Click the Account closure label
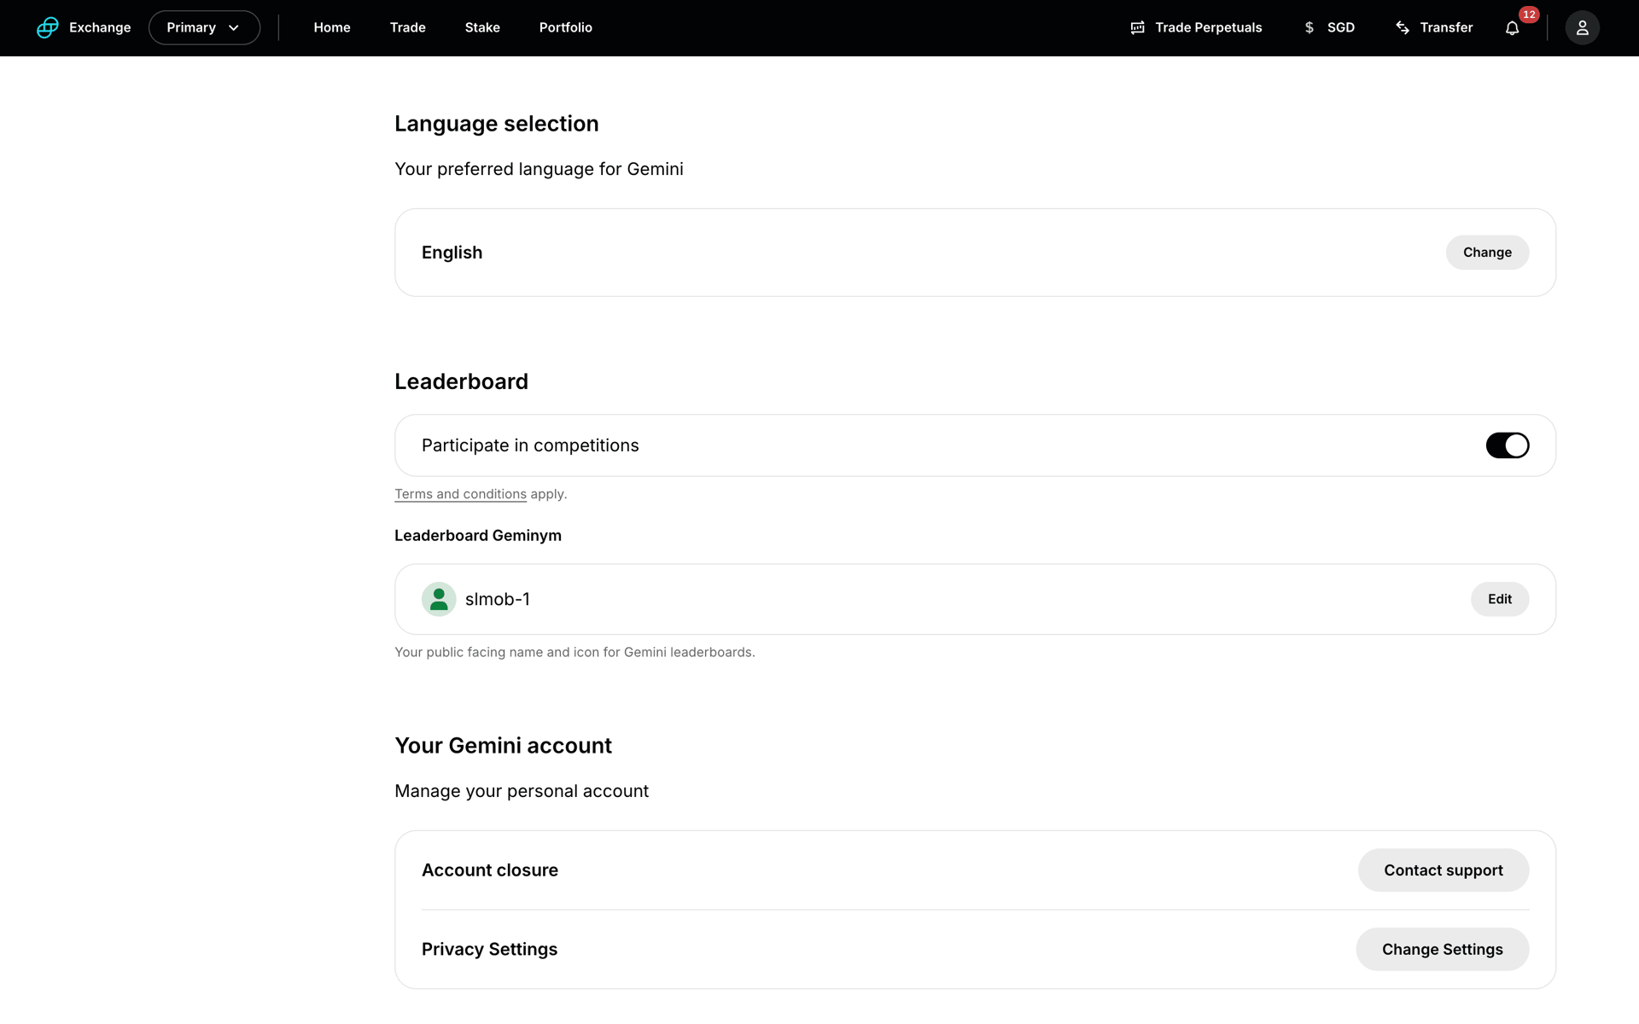The image size is (1639, 1024). point(490,870)
